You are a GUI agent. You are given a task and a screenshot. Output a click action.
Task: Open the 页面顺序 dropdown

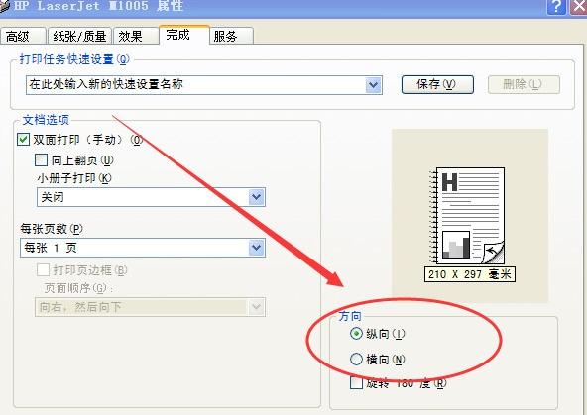[x=150, y=307]
